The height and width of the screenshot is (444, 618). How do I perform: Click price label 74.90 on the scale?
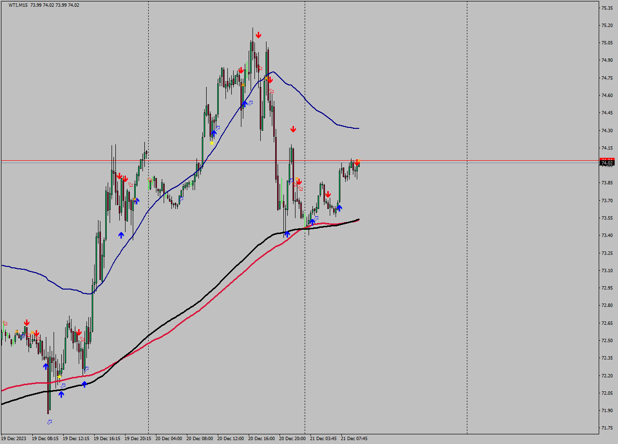pos(607,60)
